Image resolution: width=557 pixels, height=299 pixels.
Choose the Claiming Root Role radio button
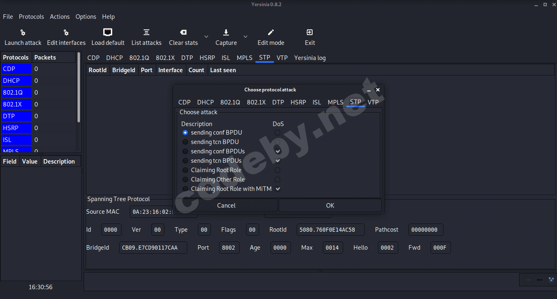click(x=185, y=170)
